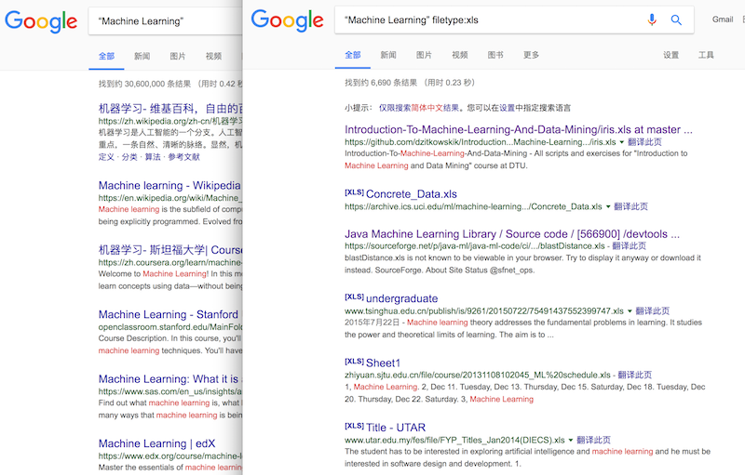Click the left window "Machine Learning" search box
The height and width of the screenshot is (475, 745).
[x=166, y=21]
